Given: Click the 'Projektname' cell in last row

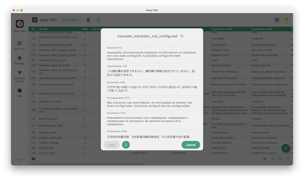Looking at the screenshot, I should click(x=179, y=153).
